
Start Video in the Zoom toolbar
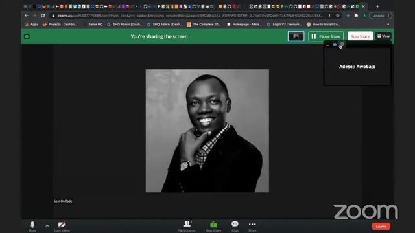(62, 227)
